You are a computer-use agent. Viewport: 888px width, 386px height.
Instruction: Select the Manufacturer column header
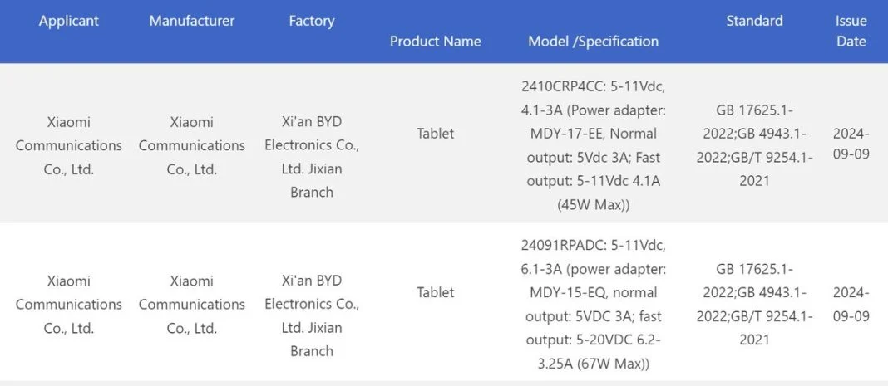pyautogui.click(x=192, y=21)
